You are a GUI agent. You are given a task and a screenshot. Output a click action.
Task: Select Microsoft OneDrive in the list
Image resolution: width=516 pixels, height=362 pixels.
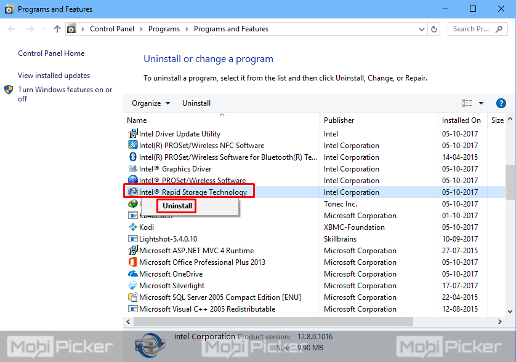[171, 273]
